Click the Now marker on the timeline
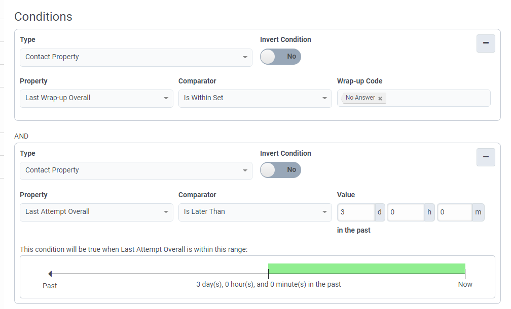The image size is (511, 309). (465, 275)
